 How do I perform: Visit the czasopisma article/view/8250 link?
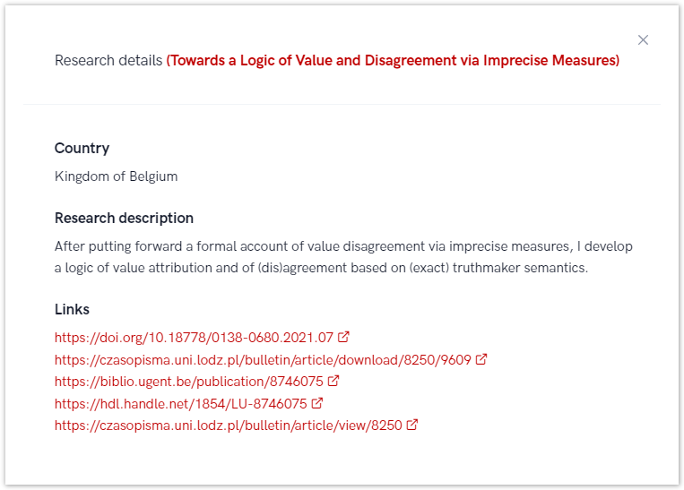click(x=228, y=426)
